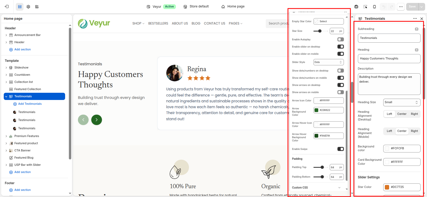The height and width of the screenshot is (197, 427).
Task: Select Featured Collection in the section list
Action: point(28,89)
